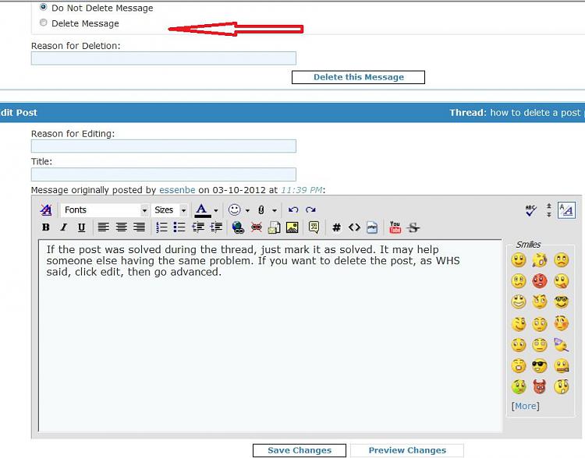Select the Do Not Delete Message option

coord(43,7)
